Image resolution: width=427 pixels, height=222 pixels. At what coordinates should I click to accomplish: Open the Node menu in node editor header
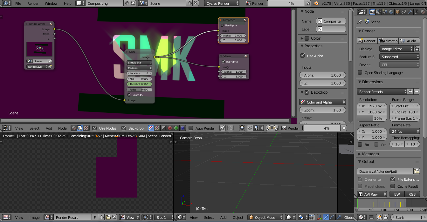point(62,128)
